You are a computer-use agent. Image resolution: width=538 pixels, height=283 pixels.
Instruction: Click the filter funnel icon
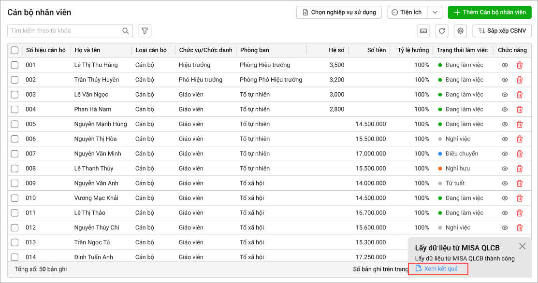click(145, 31)
